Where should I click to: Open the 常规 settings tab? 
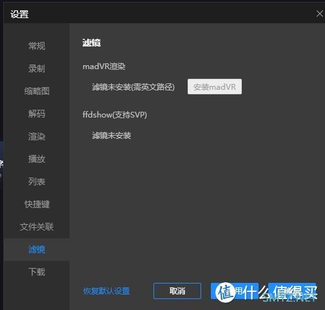37,46
